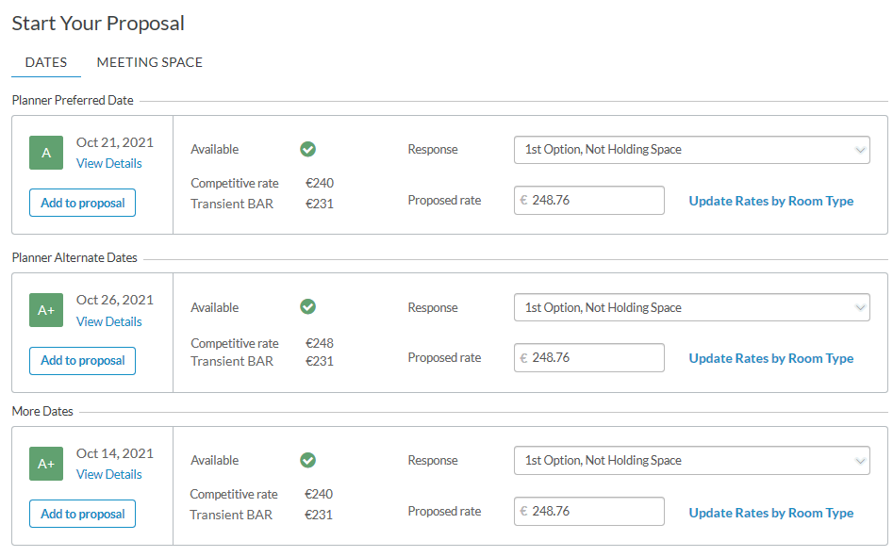893x557 pixels.
Task: Expand Response dropdown for Oct 26 alternate date
Action: (x=691, y=307)
